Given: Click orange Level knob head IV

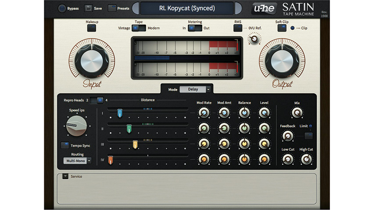Looking at the screenshot, I should [x=264, y=159].
